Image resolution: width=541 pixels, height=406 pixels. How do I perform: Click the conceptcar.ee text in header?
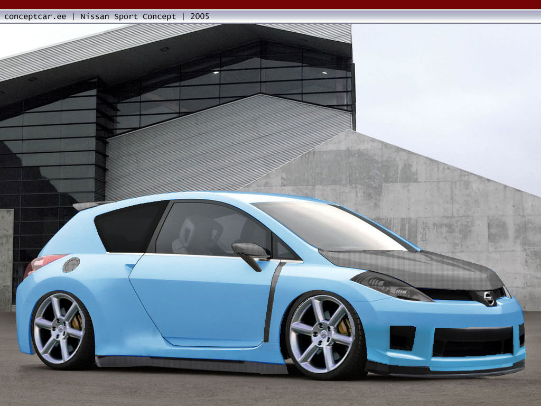[35, 16]
